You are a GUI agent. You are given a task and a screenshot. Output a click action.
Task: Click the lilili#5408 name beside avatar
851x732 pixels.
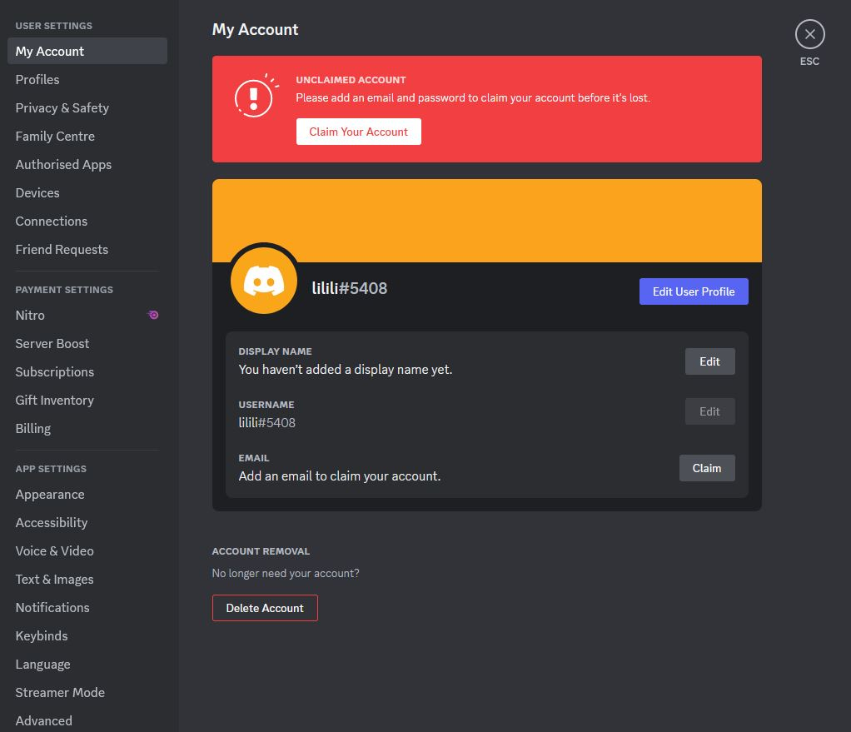pyautogui.click(x=349, y=288)
